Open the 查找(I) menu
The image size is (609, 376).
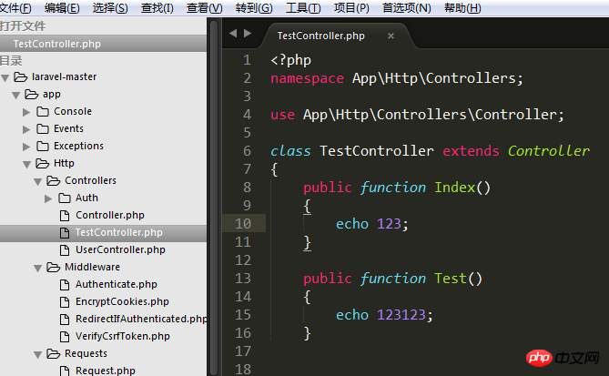(x=157, y=8)
